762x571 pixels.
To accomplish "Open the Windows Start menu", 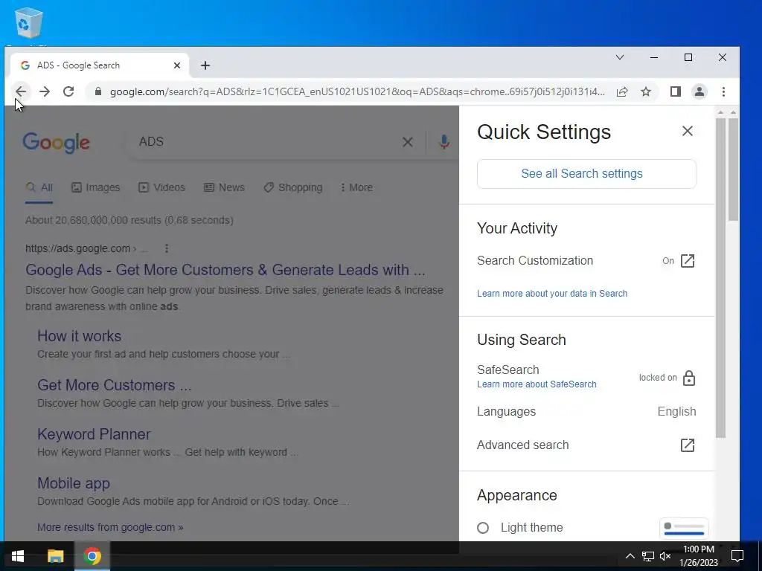I will [18, 556].
